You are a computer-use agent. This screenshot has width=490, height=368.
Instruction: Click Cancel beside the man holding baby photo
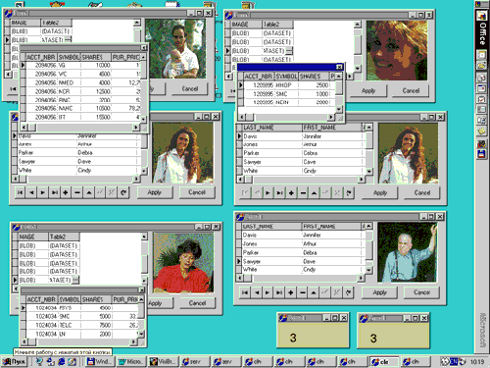pos(190,88)
